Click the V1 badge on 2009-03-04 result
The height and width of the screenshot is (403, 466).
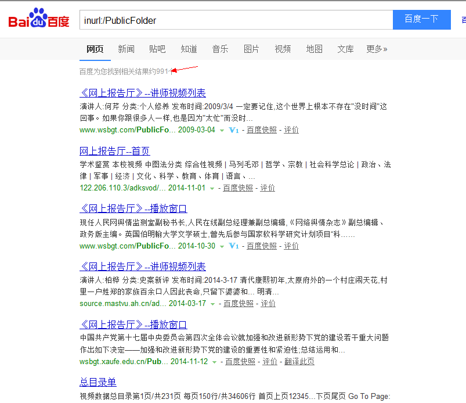234,130
